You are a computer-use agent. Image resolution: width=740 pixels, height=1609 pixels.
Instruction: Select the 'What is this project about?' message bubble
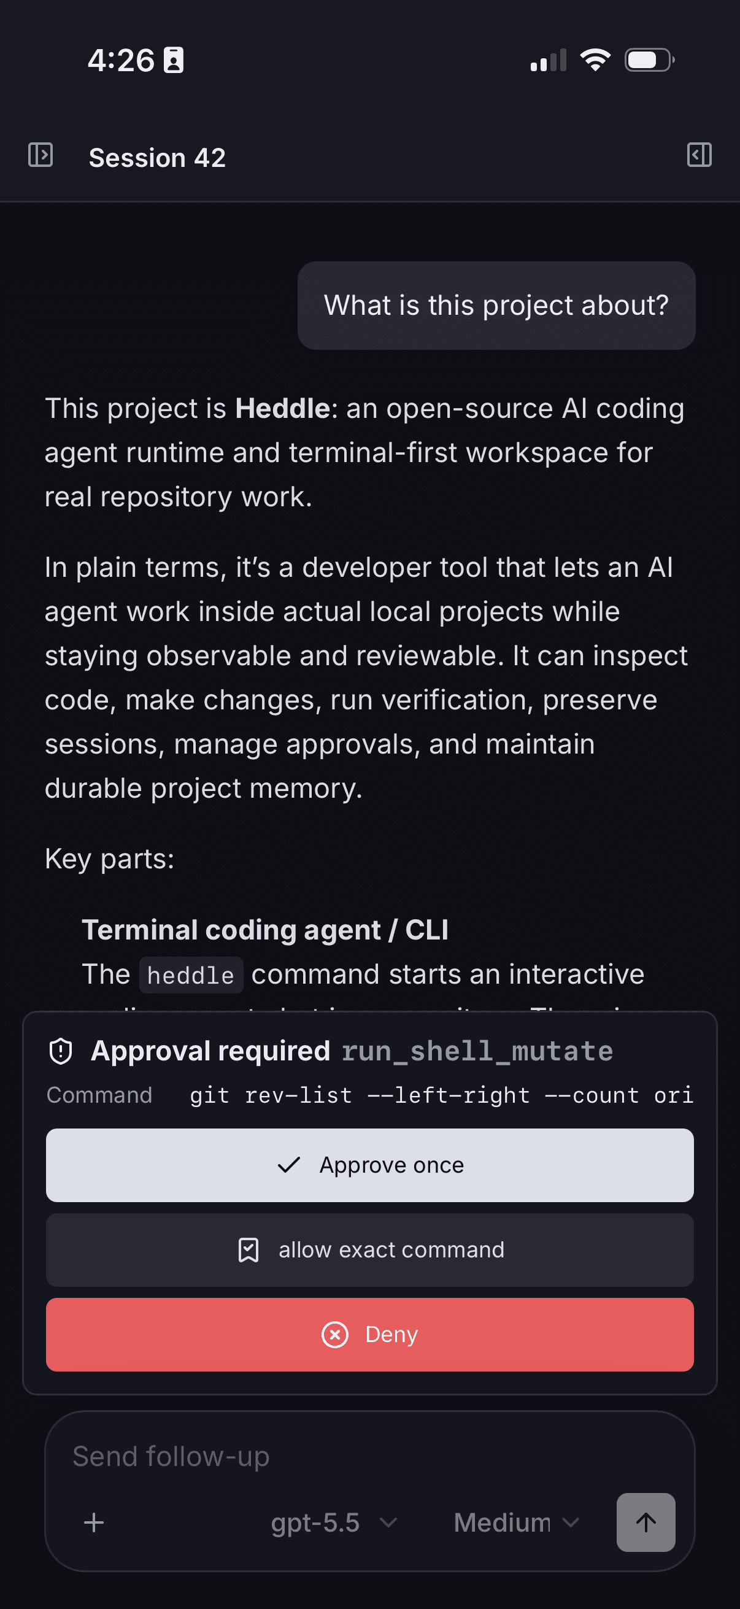(x=496, y=306)
